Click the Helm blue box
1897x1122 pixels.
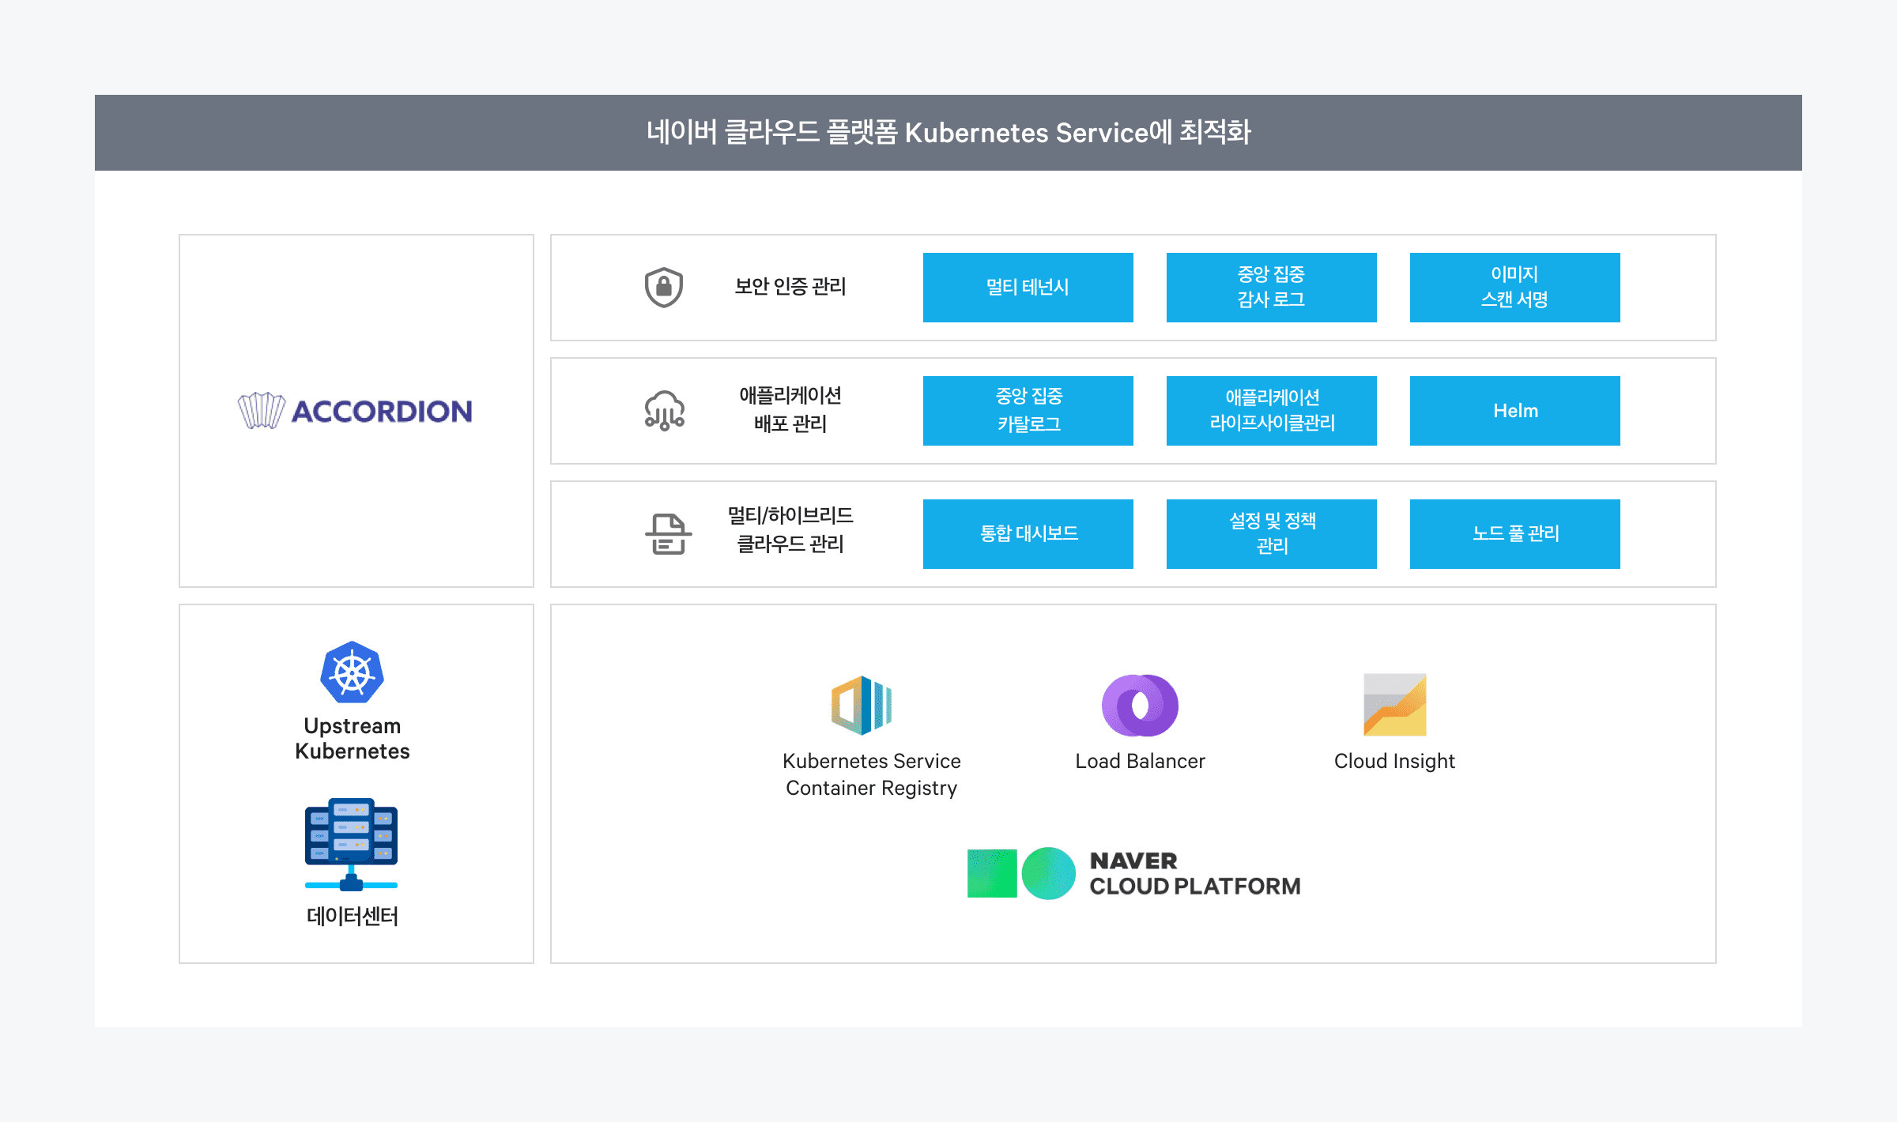coord(1514,411)
